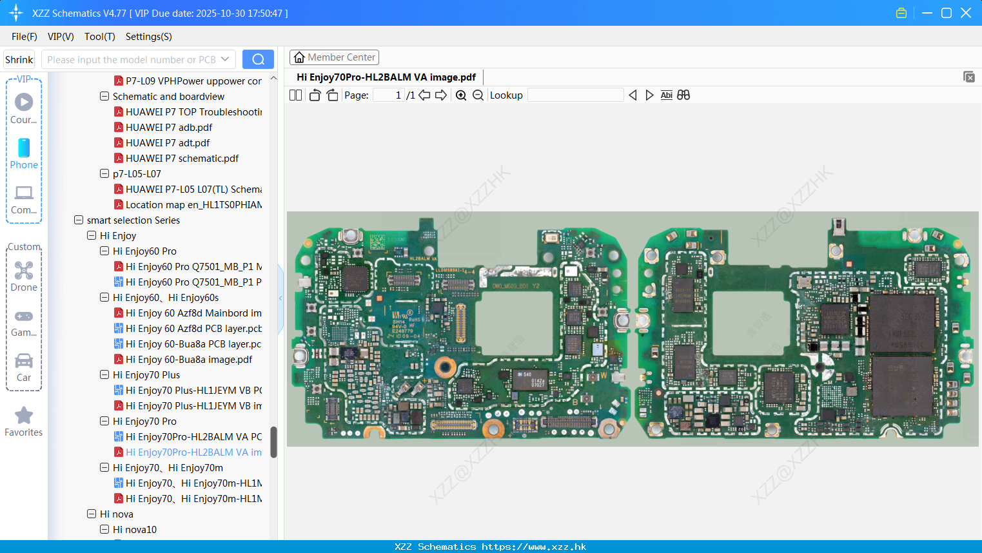Collapse the Schematic and boardview folder

104,97
